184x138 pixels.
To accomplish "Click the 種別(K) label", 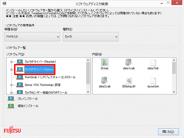I will pyautogui.click(x=67, y=29).
